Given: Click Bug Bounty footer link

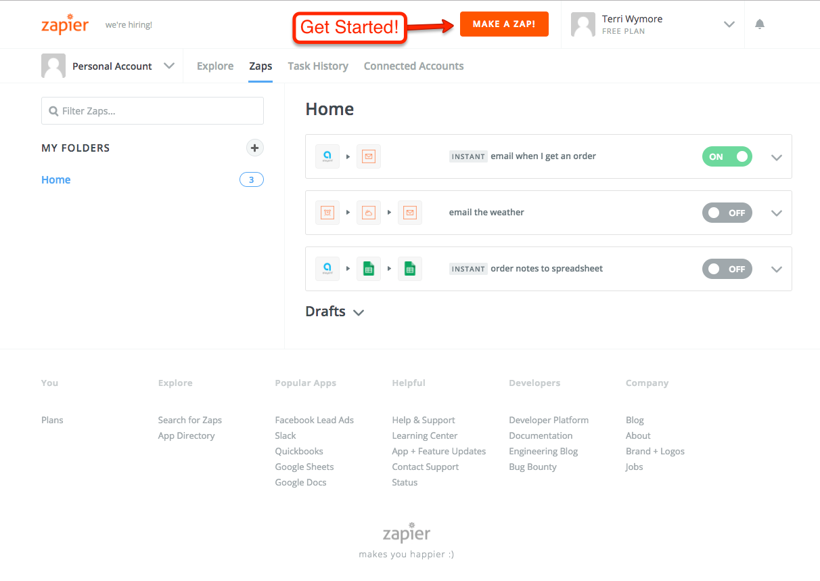Looking at the screenshot, I should click(532, 467).
